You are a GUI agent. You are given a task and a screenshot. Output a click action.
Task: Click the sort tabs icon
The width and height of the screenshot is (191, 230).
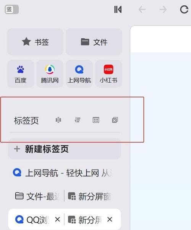coord(77,120)
